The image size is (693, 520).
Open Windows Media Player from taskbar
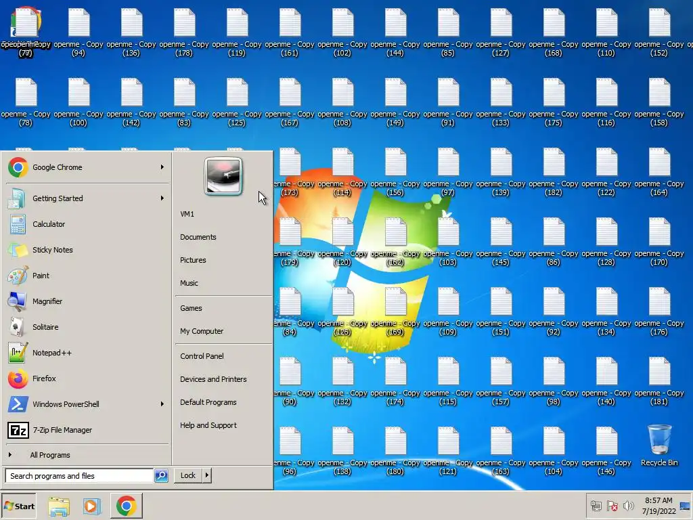click(x=92, y=506)
